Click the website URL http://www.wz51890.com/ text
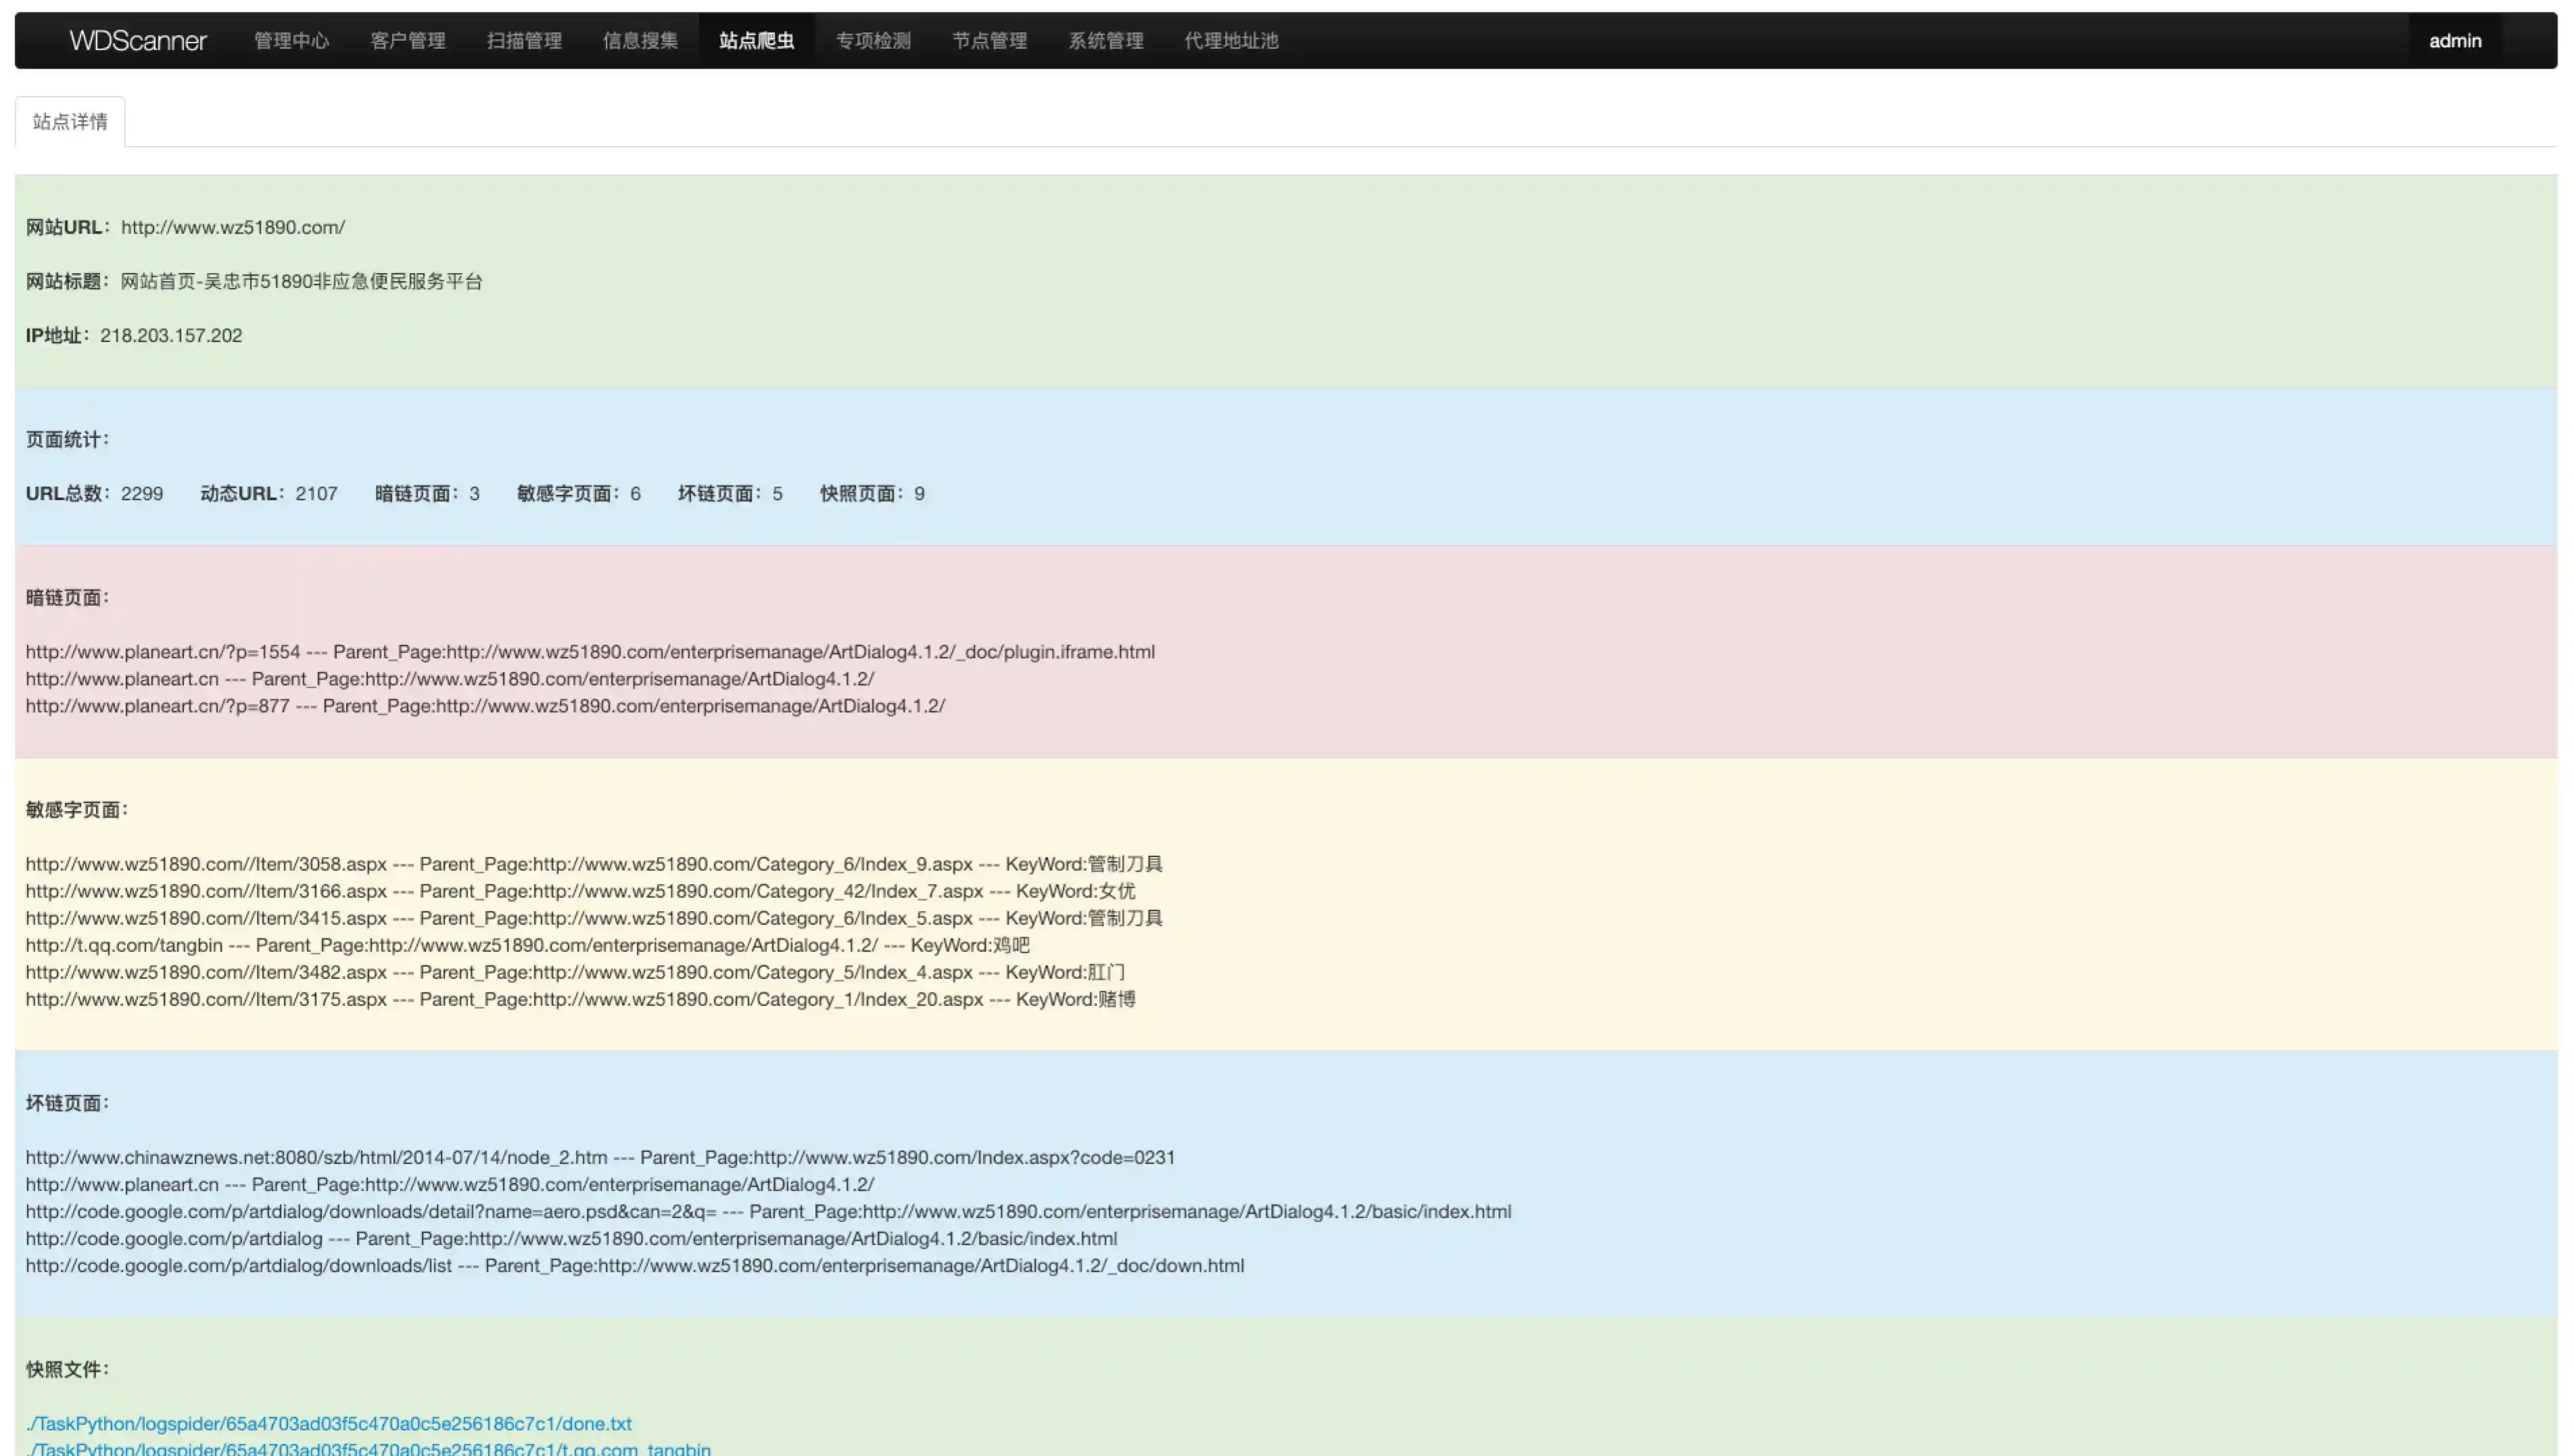2574x1456 pixels. coord(232,227)
